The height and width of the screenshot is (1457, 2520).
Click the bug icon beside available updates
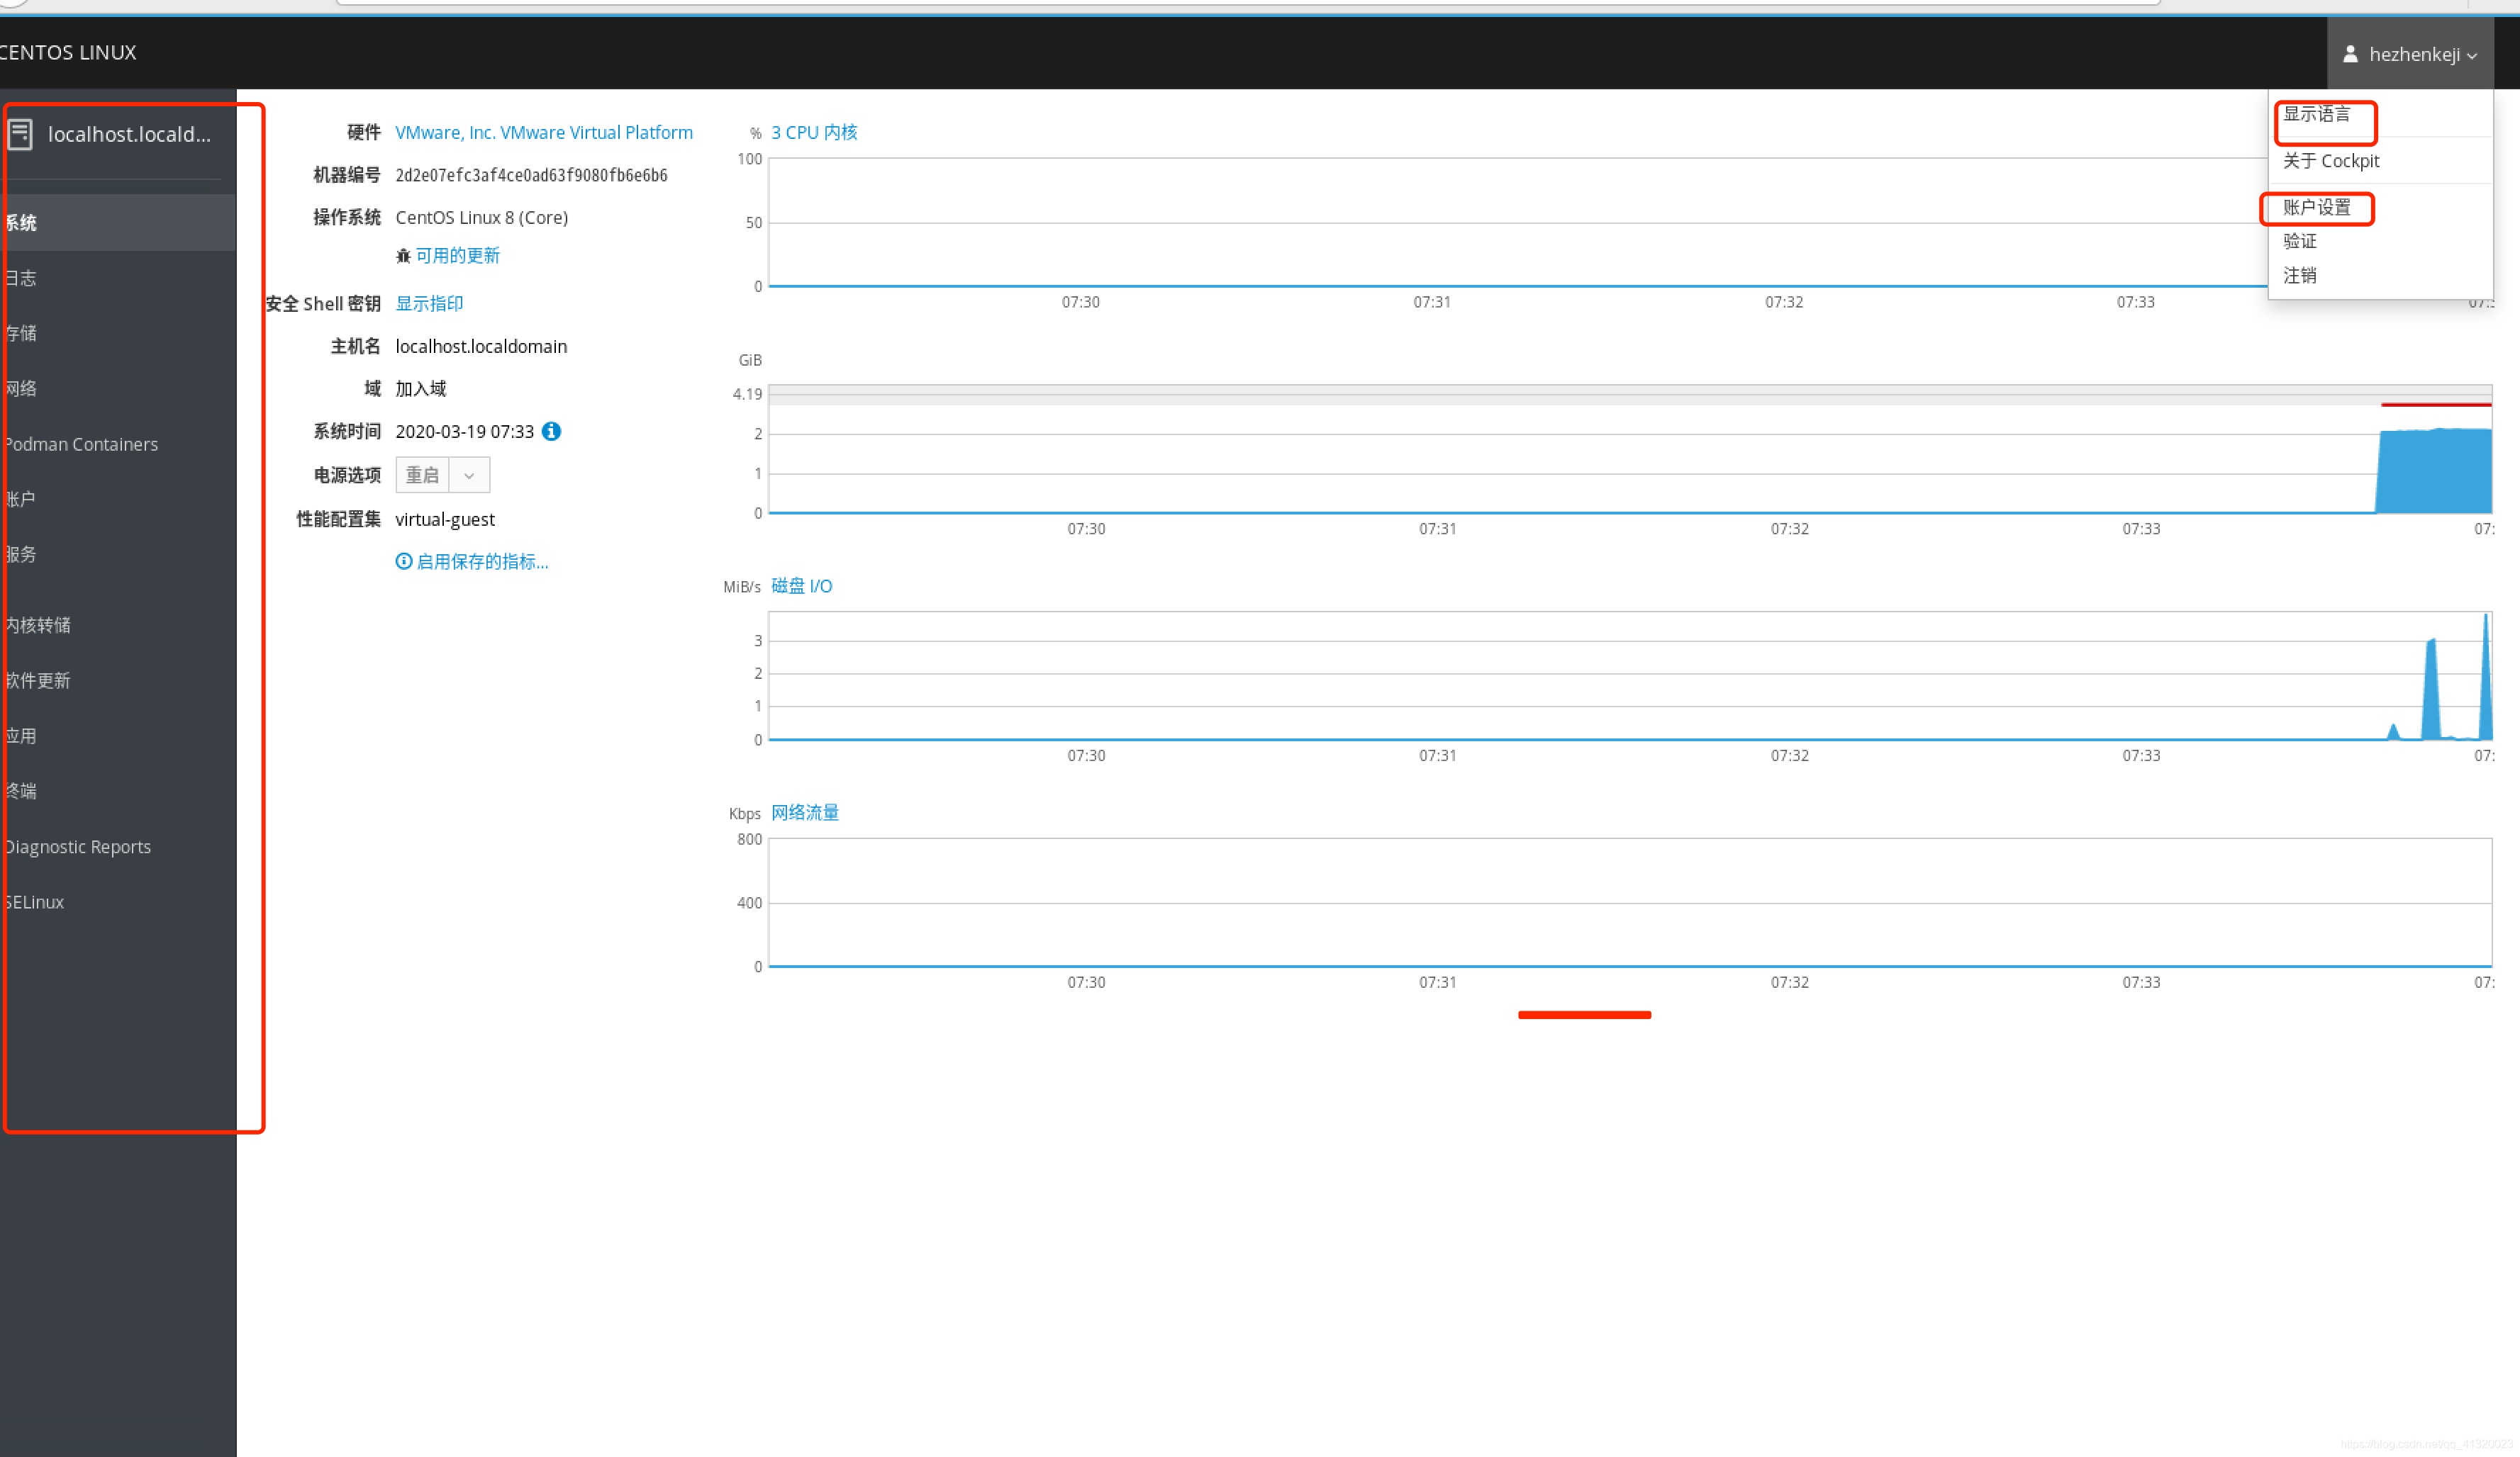pos(403,256)
